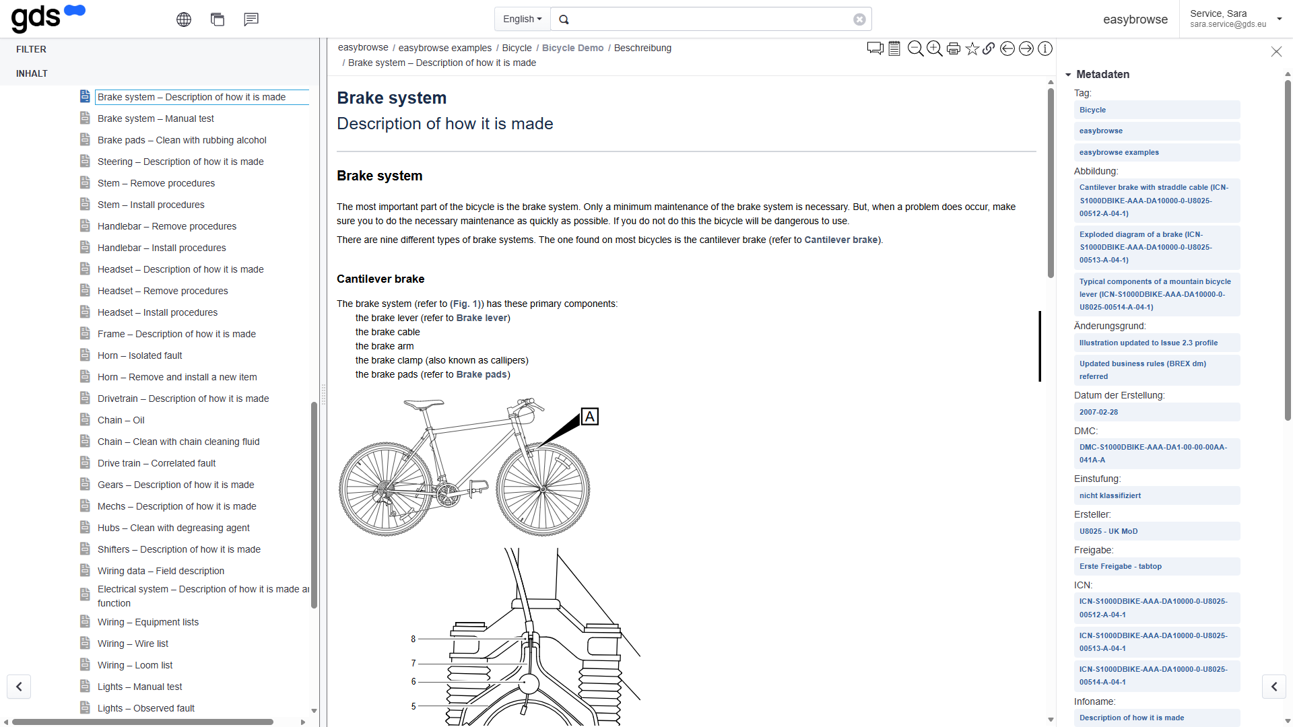The image size is (1293, 727).
Task: Follow the Cantilever brake link in text
Action: [841, 240]
